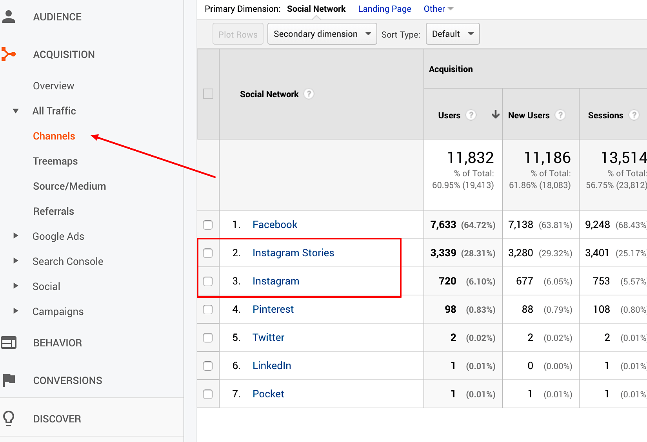
Task: Open the Instagram link in row 3
Action: point(276,281)
